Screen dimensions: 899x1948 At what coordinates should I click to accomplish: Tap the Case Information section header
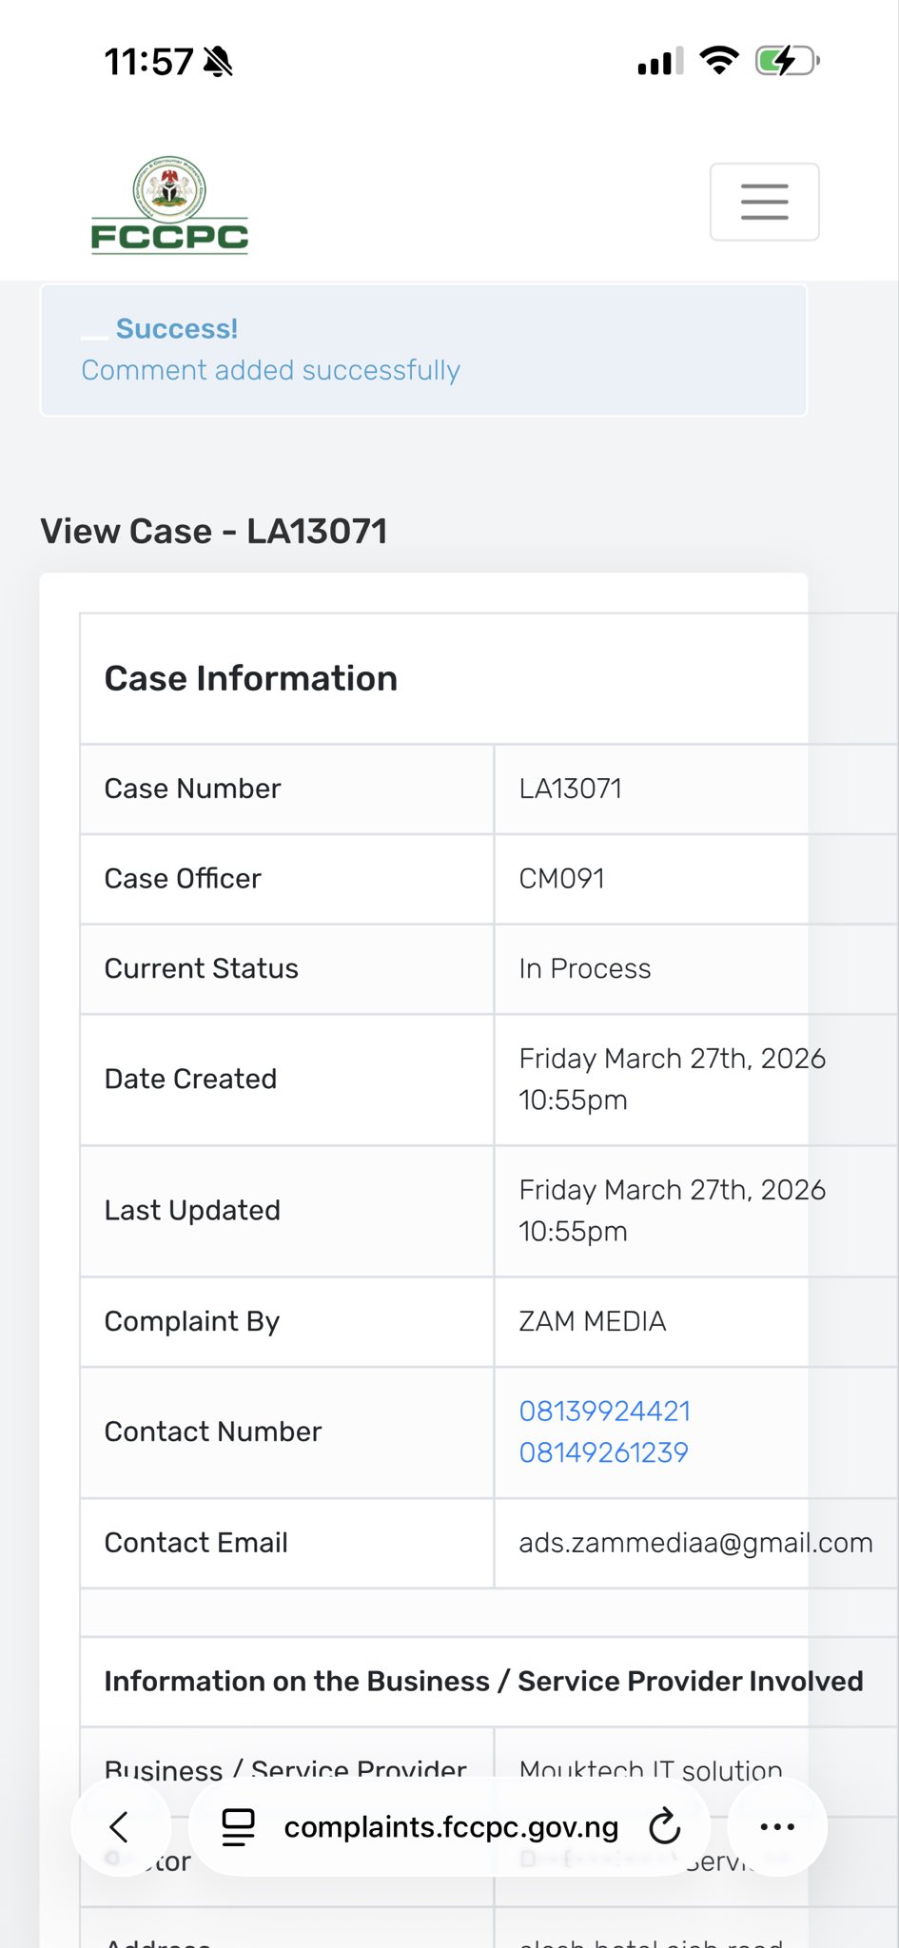click(x=251, y=678)
